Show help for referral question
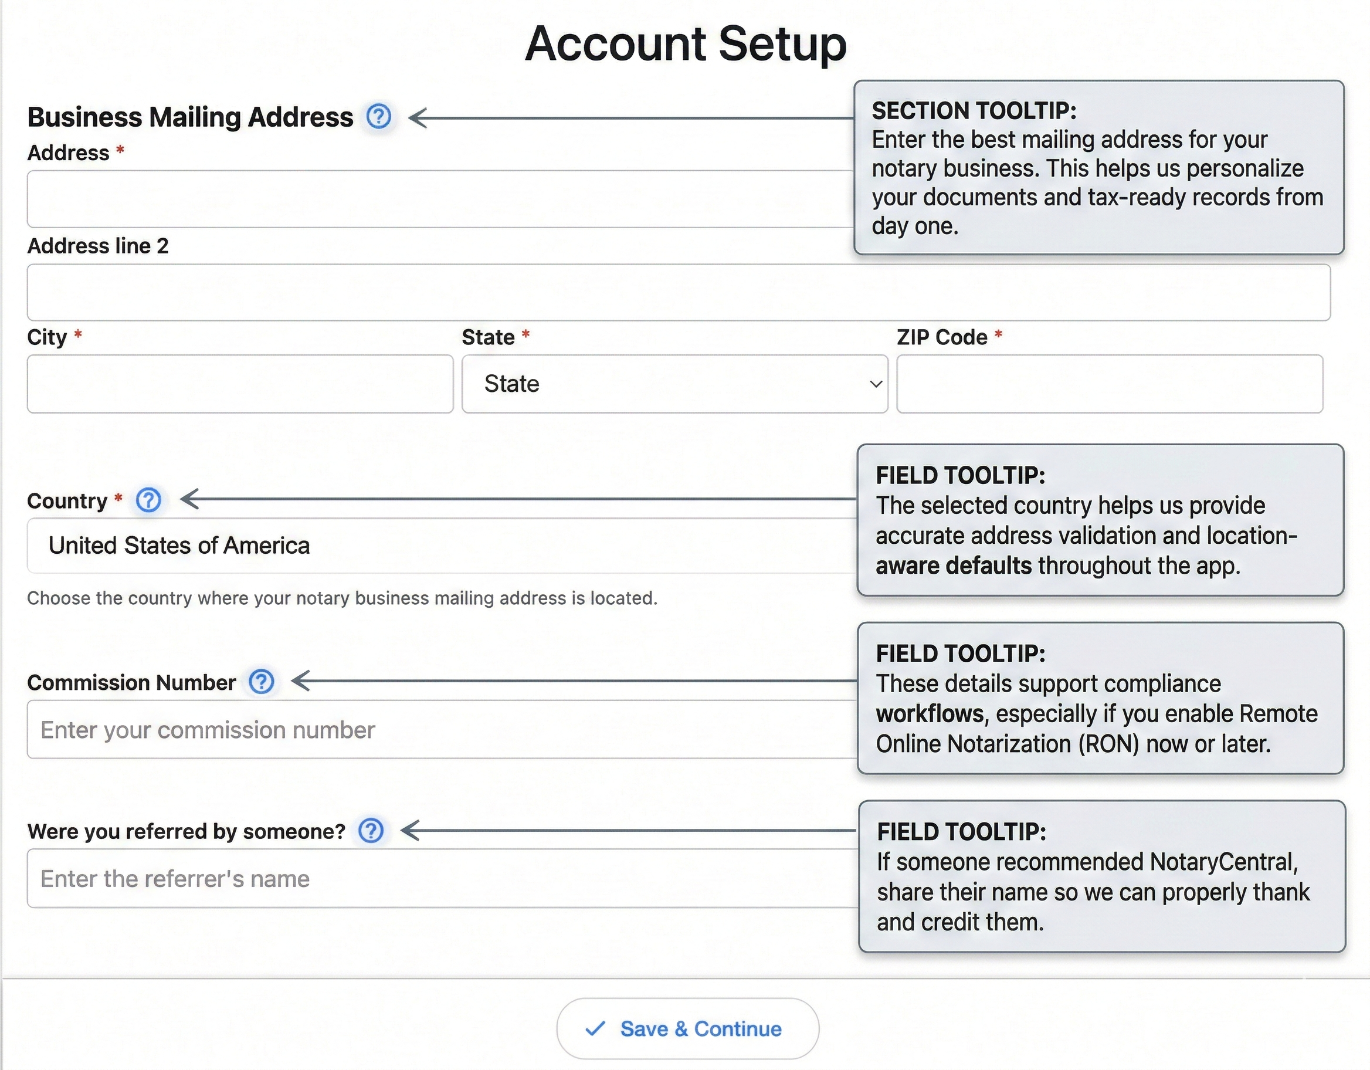Viewport: 1370px width, 1070px height. coord(371,831)
